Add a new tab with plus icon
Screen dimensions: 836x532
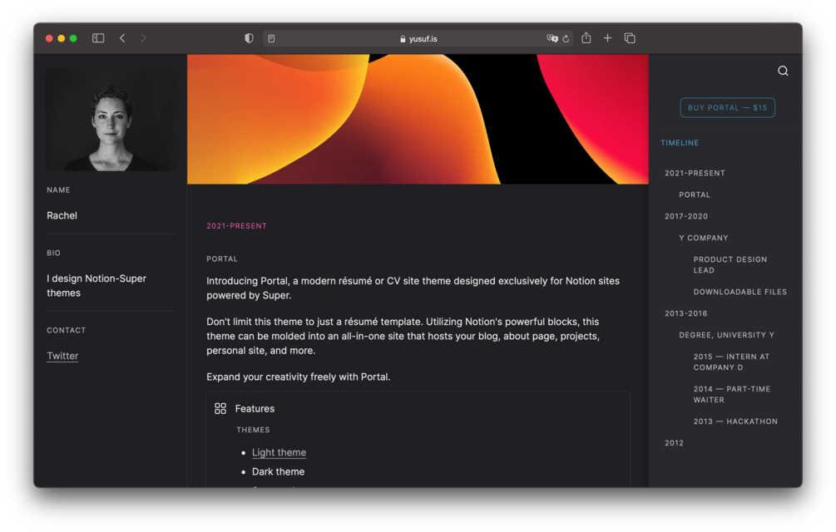pyautogui.click(x=607, y=38)
